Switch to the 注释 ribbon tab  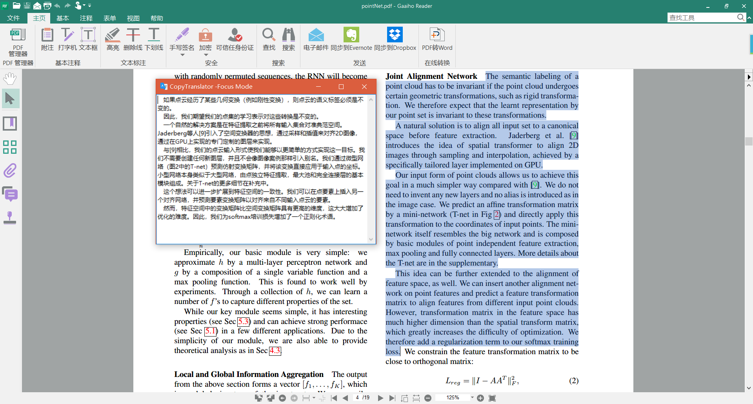tap(86, 18)
